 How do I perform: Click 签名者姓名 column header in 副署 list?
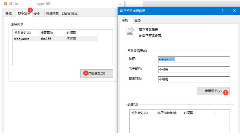(143, 113)
